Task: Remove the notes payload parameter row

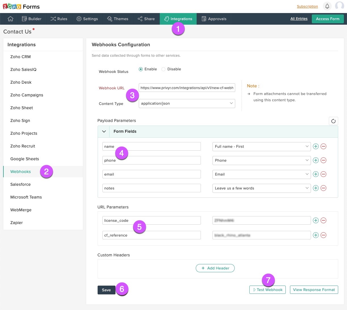Action: point(323,188)
